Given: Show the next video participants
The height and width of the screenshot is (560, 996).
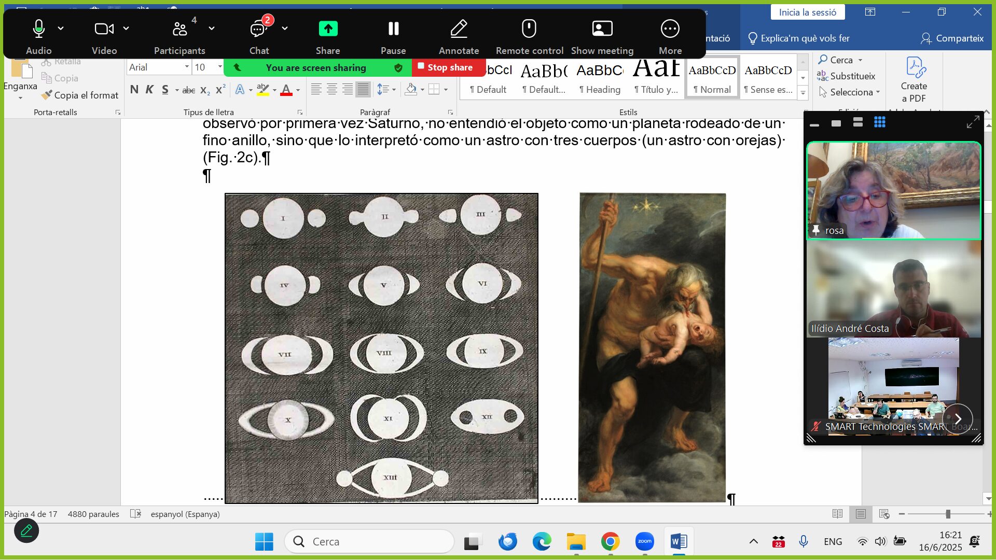Looking at the screenshot, I should [x=958, y=419].
